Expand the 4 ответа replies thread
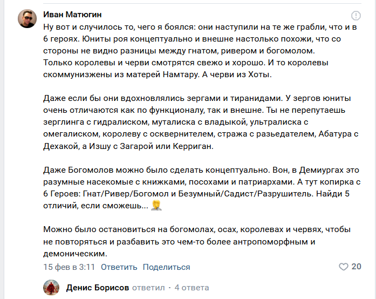The image size is (376, 299). click(192, 288)
